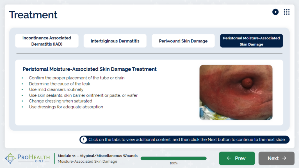Screen dimensions: 299x168
Task: Click bullet 'Use skin sealants, skin barrier ointment'
Action: tap(83, 95)
